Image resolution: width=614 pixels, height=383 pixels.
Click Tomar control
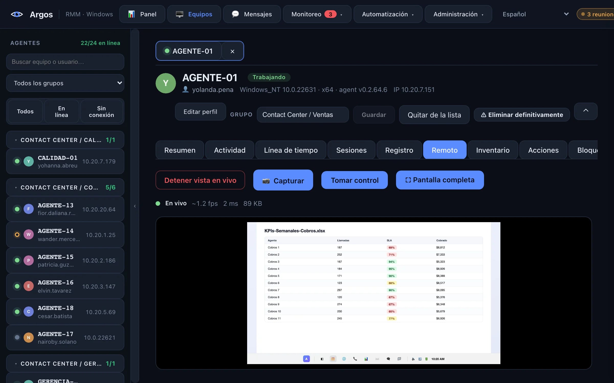(355, 180)
